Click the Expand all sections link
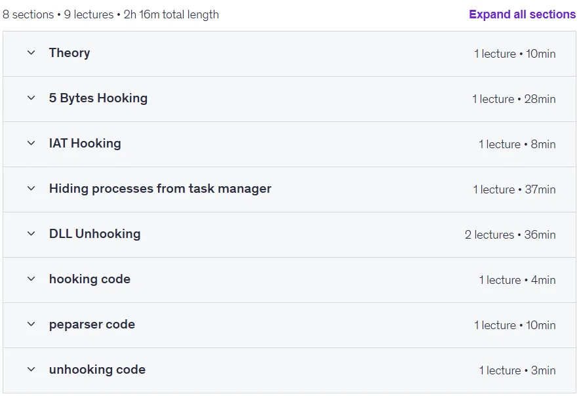 (x=522, y=14)
